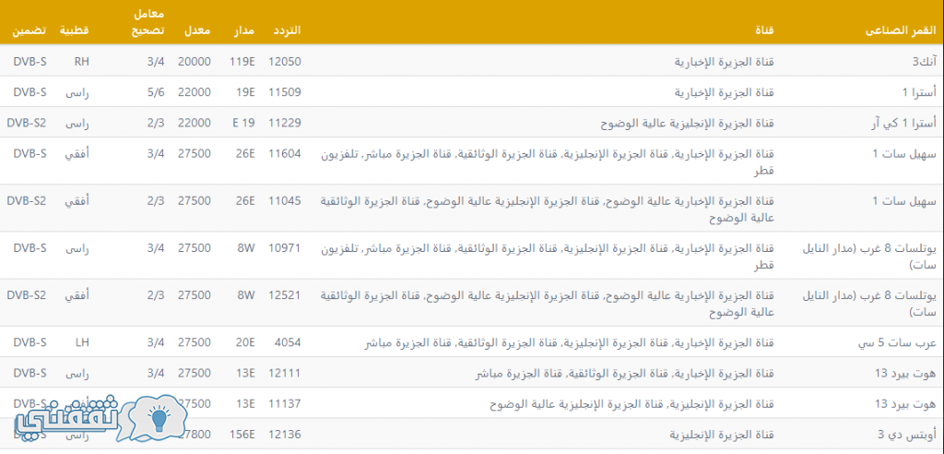
Task: Select frequency value 11229
Action: [284, 123]
